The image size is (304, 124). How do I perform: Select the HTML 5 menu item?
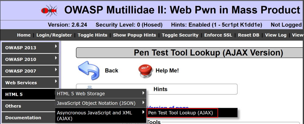click(28, 94)
